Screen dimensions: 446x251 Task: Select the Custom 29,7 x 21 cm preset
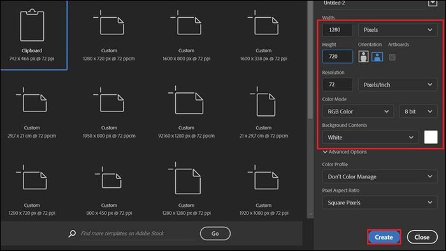pyautogui.click(x=32, y=112)
